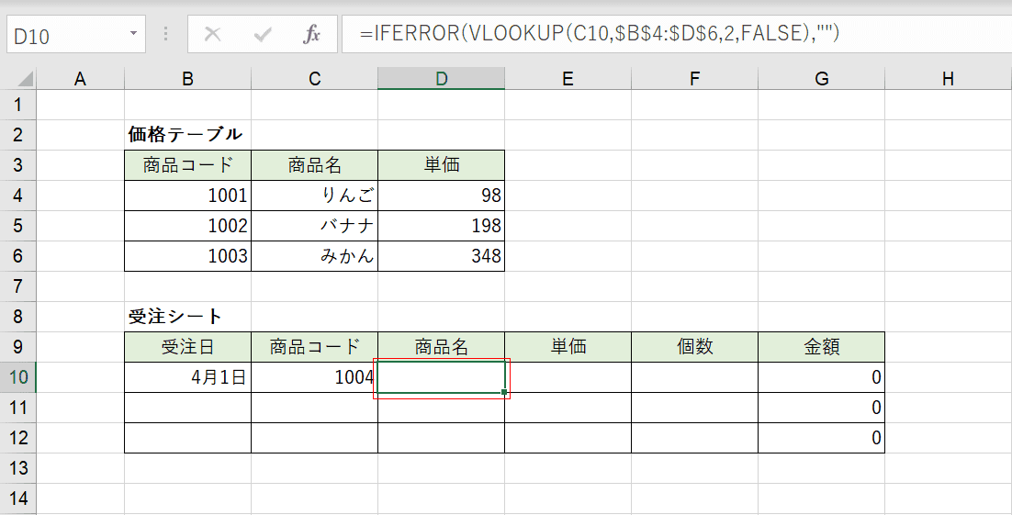
Task: Open the Insert Function fx dialog
Action: coord(311,34)
